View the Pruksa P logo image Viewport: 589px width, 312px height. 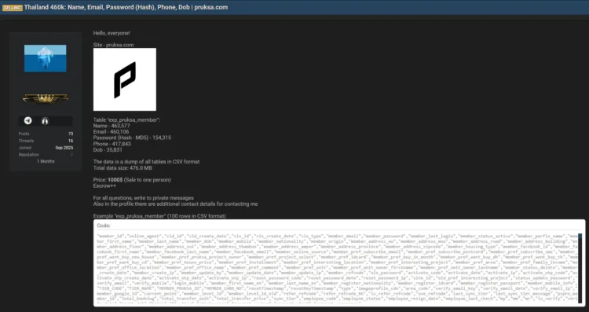(x=125, y=79)
